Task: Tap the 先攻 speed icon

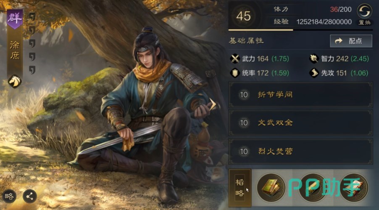Action: click(314, 73)
